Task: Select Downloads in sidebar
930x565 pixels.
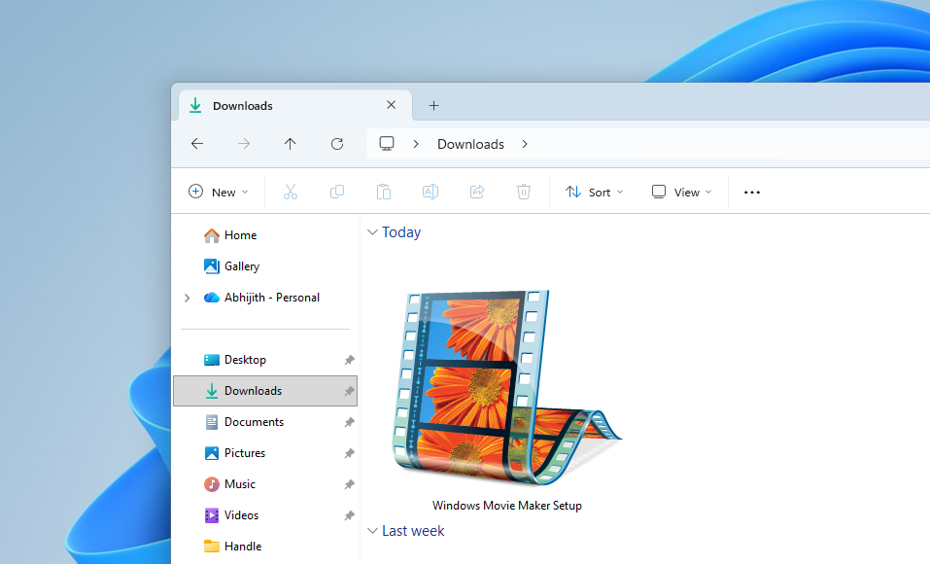Action: pos(264,391)
